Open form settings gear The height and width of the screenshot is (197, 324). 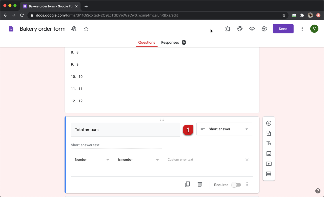[x=264, y=29]
